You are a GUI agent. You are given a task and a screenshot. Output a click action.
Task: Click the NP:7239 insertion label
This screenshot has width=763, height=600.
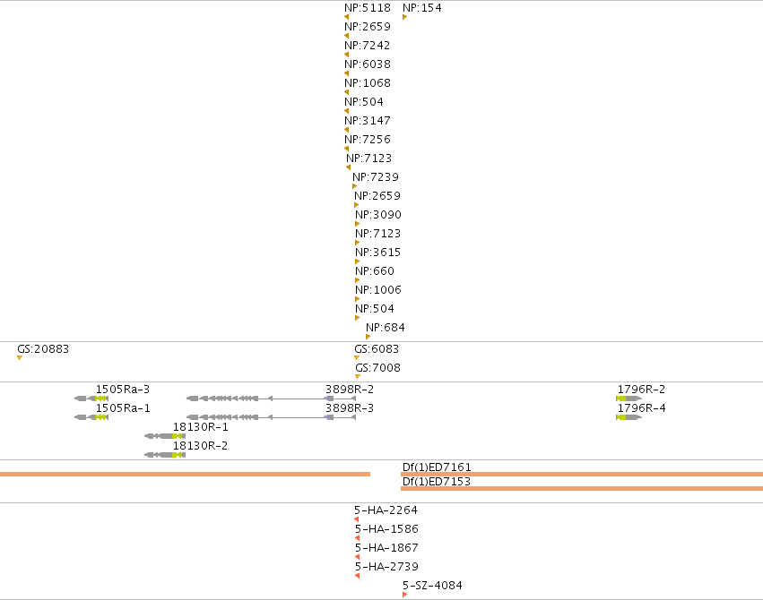point(376,176)
